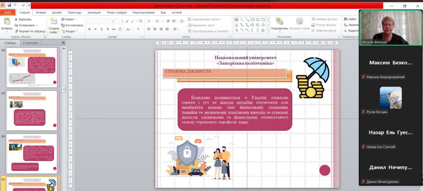Open the Layout (Макет) dropdown
The width and height of the screenshot is (423, 191).
(69, 19)
